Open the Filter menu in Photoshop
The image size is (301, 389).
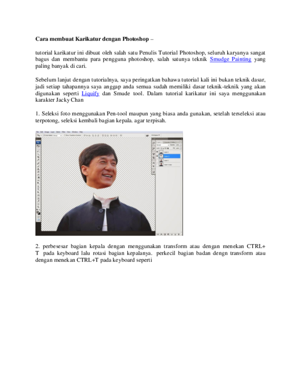click(x=64, y=132)
